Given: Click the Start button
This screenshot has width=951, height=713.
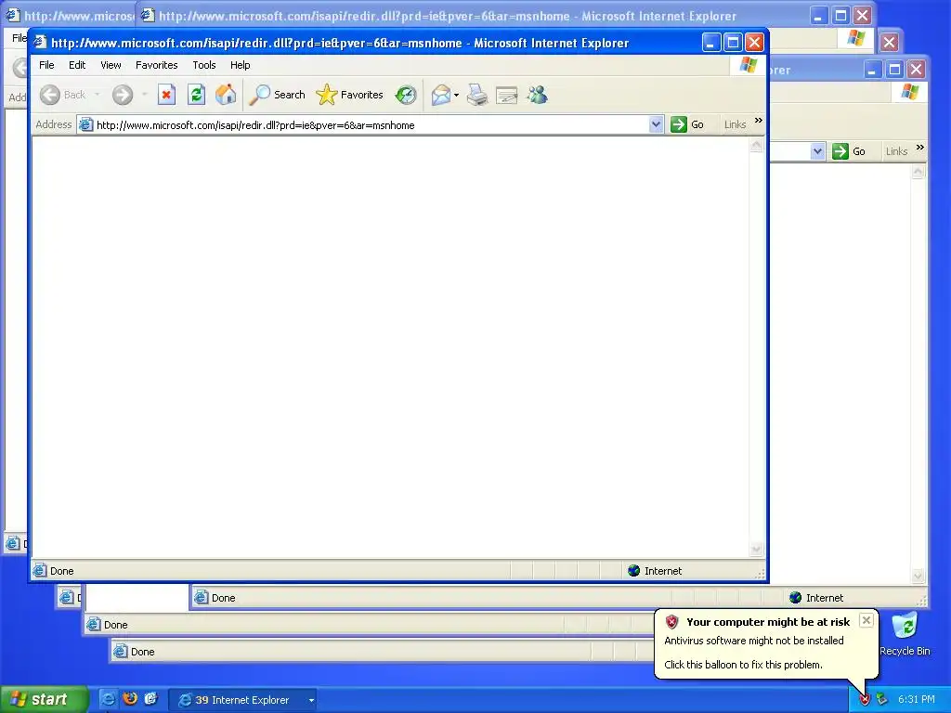Looking at the screenshot, I should pyautogui.click(x=43, y=700).
